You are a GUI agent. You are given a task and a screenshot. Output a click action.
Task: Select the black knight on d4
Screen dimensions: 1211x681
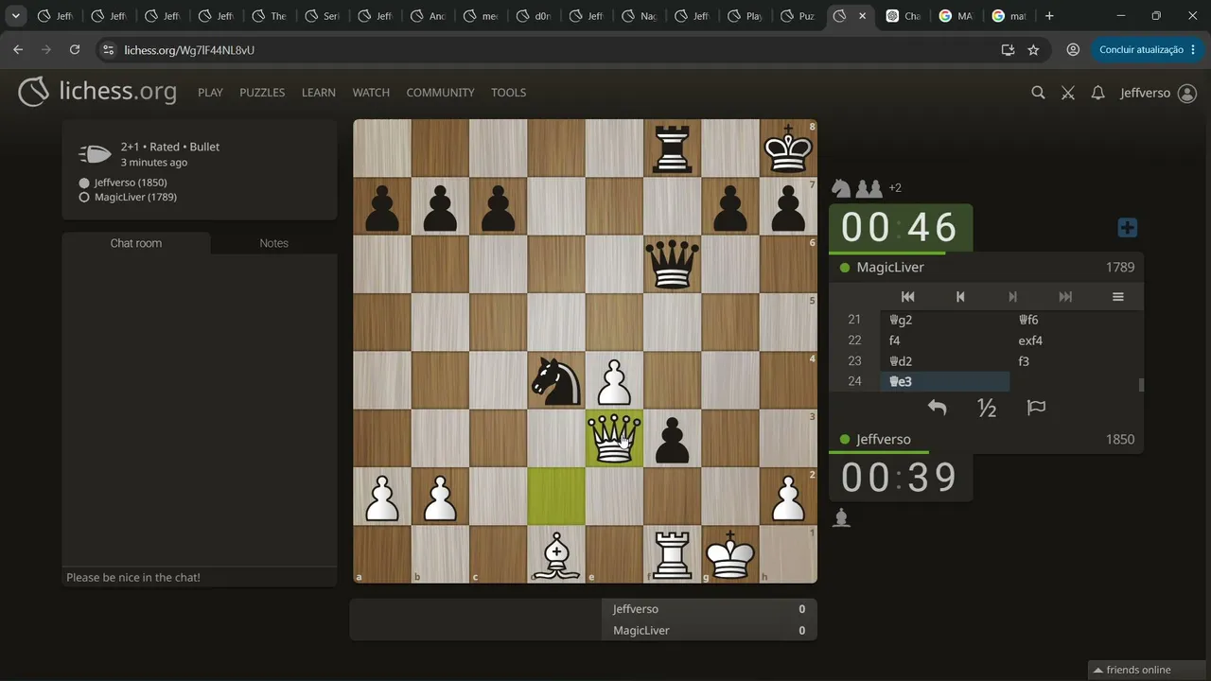556,380
